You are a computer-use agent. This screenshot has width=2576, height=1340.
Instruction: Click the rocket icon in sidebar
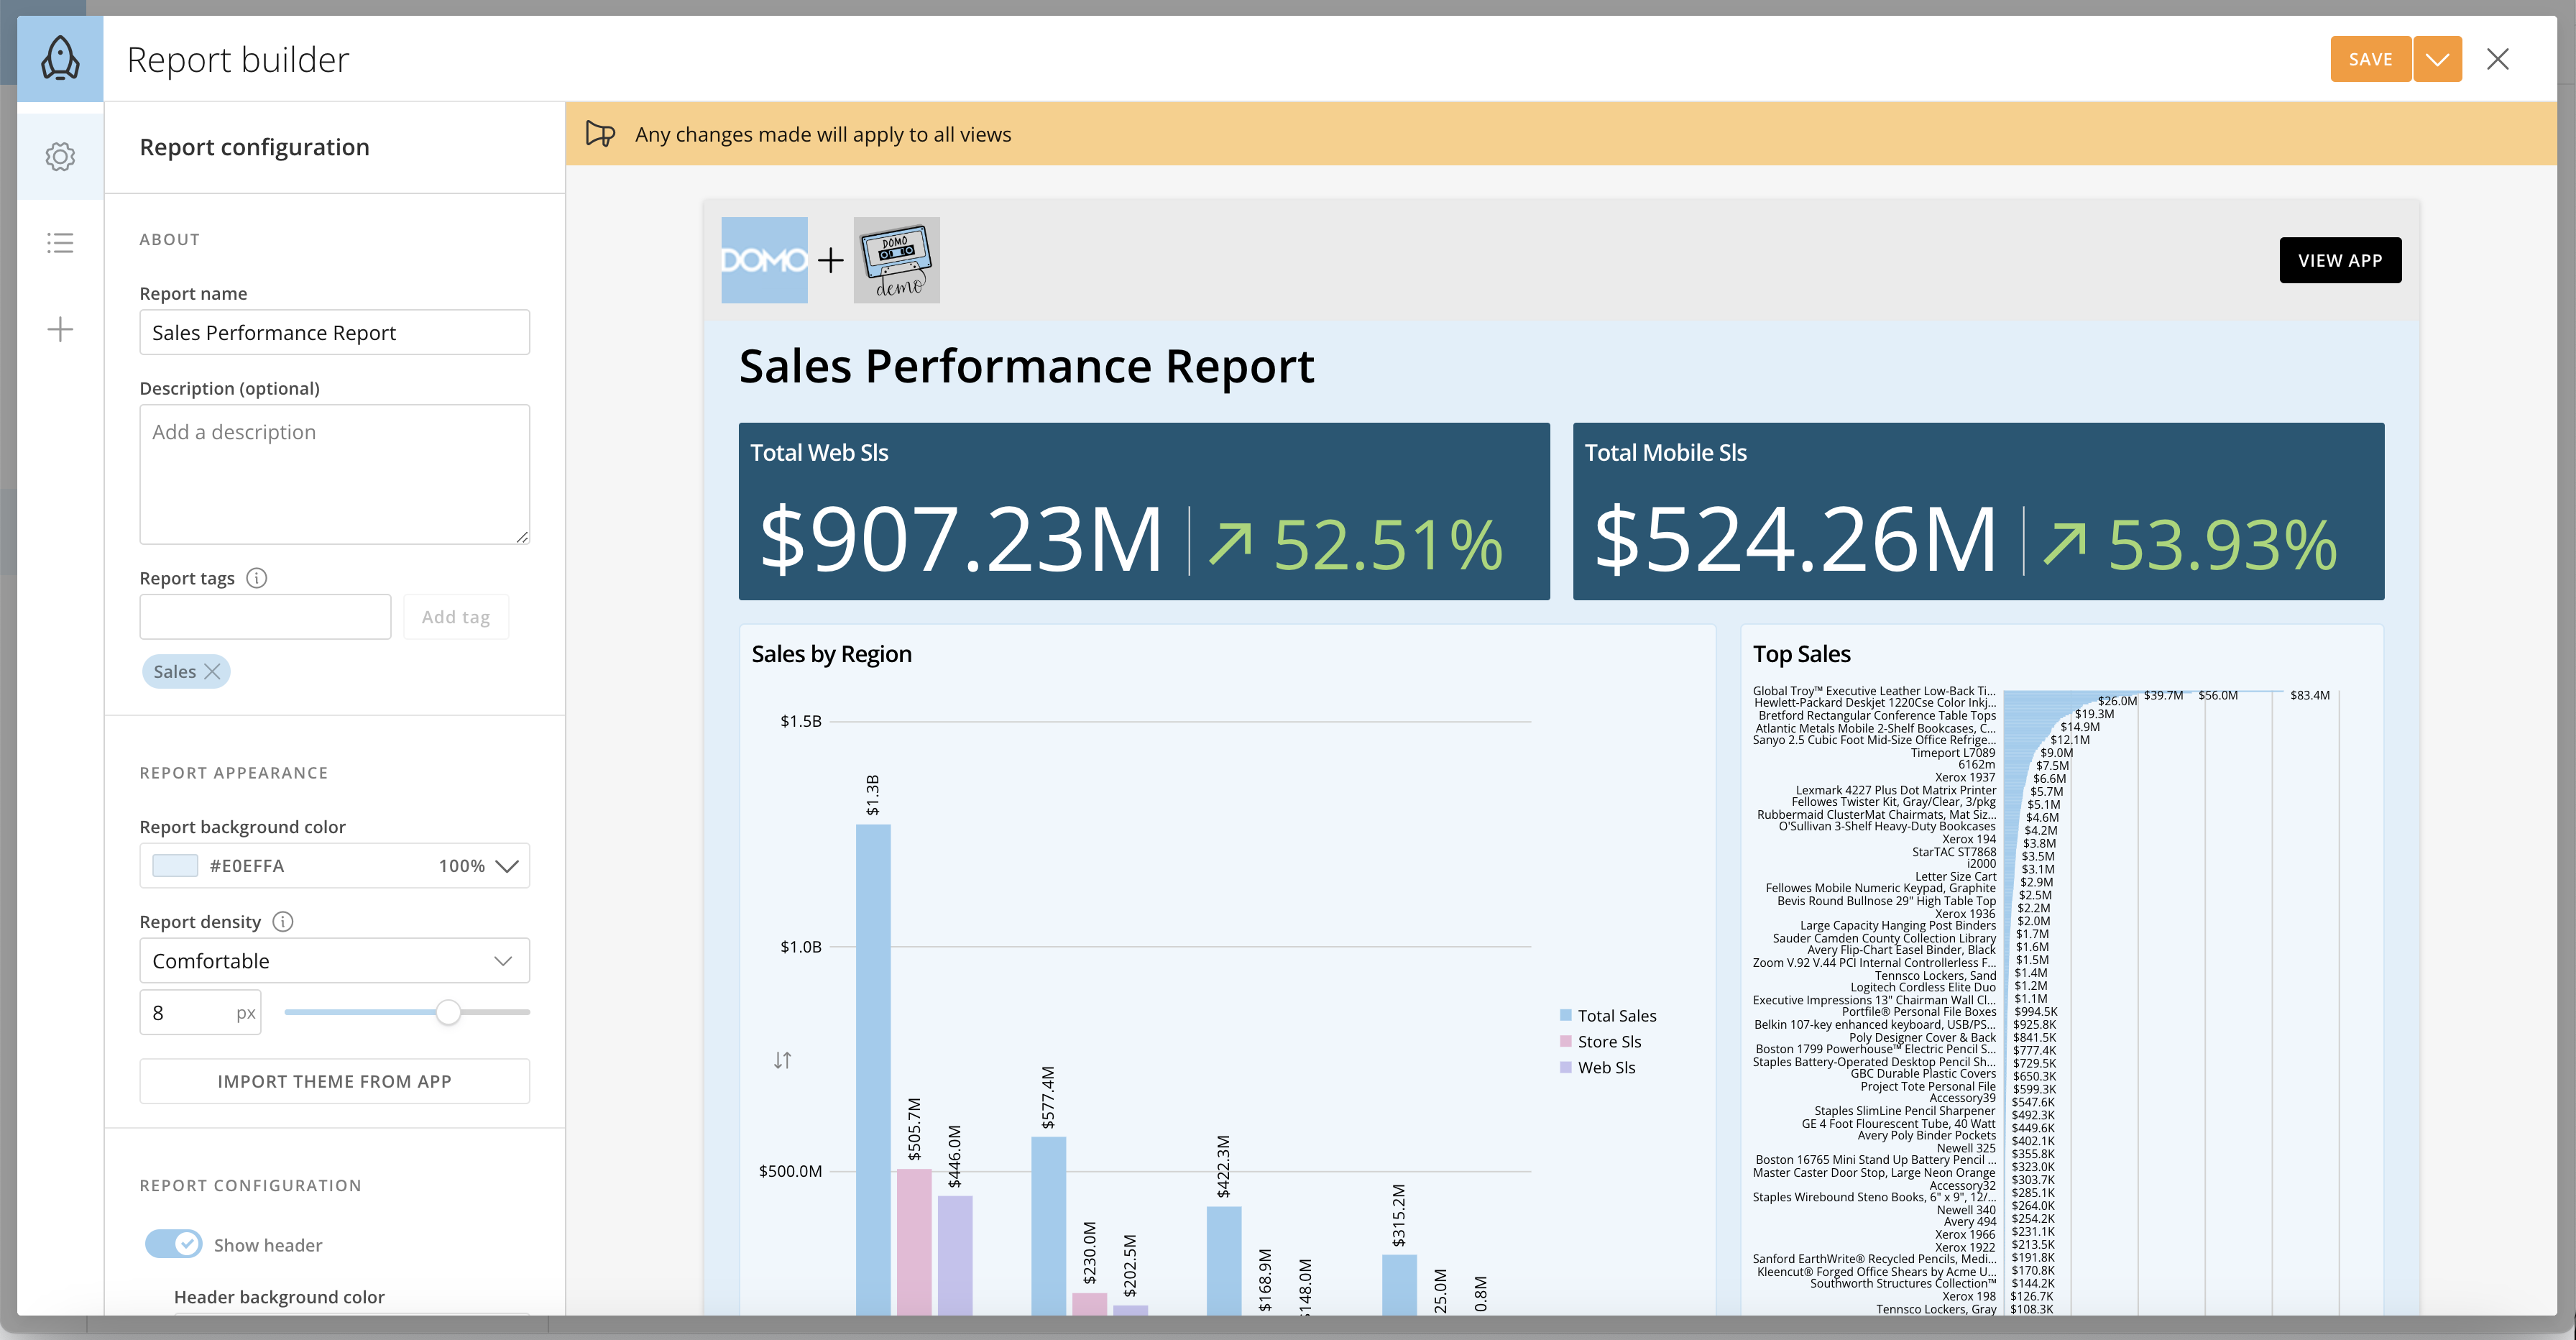pos(60,58)
